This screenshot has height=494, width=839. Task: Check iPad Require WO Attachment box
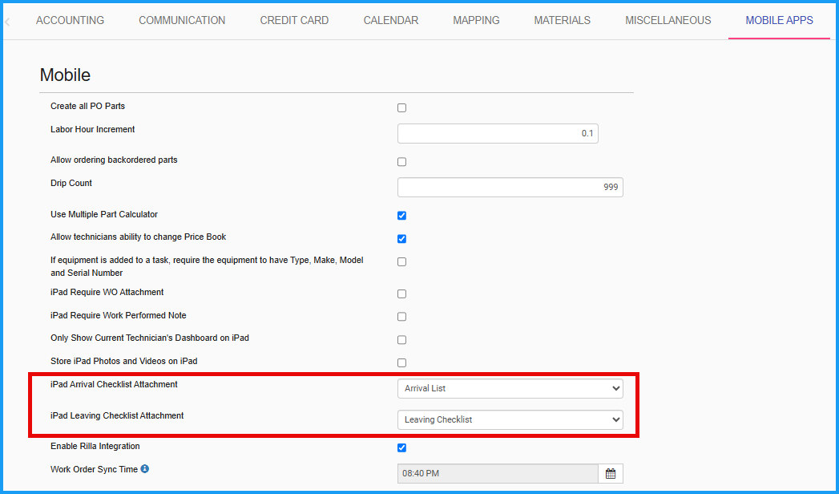[x=401, y=294]
